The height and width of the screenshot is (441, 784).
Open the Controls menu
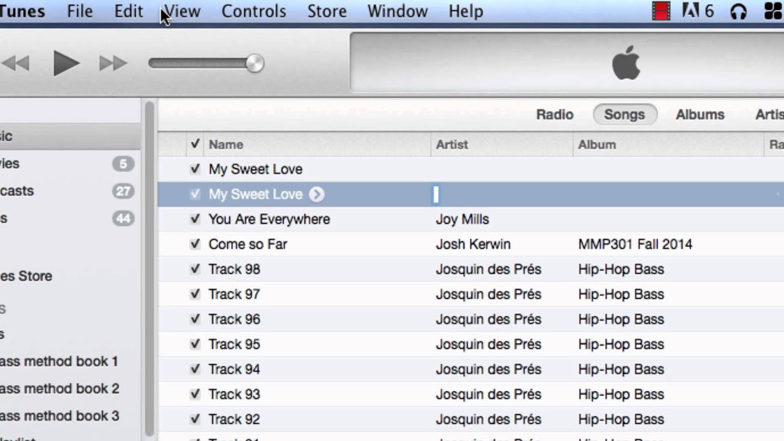pos(254,11)
